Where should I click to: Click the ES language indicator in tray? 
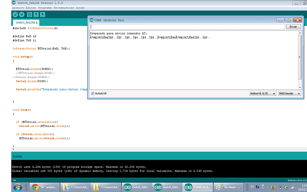click(252, 187)
